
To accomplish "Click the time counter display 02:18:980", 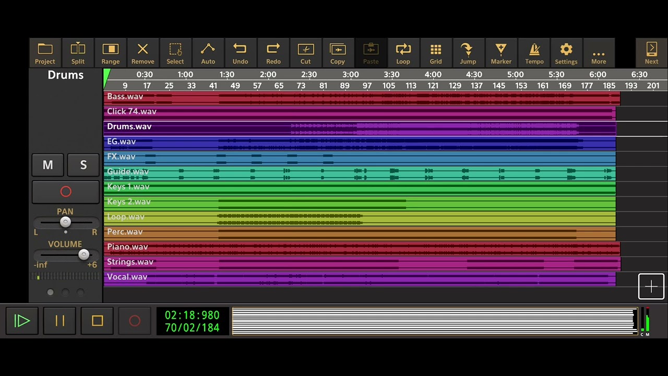I will [x=192, y=315].
